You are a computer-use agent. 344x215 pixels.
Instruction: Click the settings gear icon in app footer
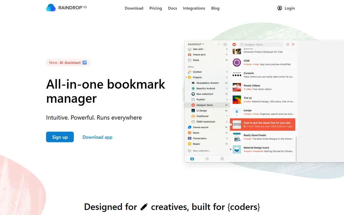[222, 159]
